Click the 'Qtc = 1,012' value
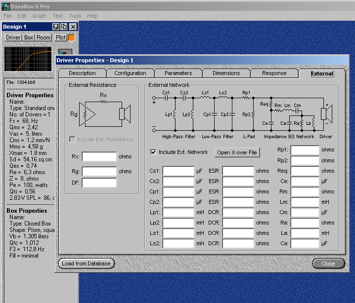Image resolution: width=355 pixels, height=303 pixels. pyautogui.click(x=24, y=243)
